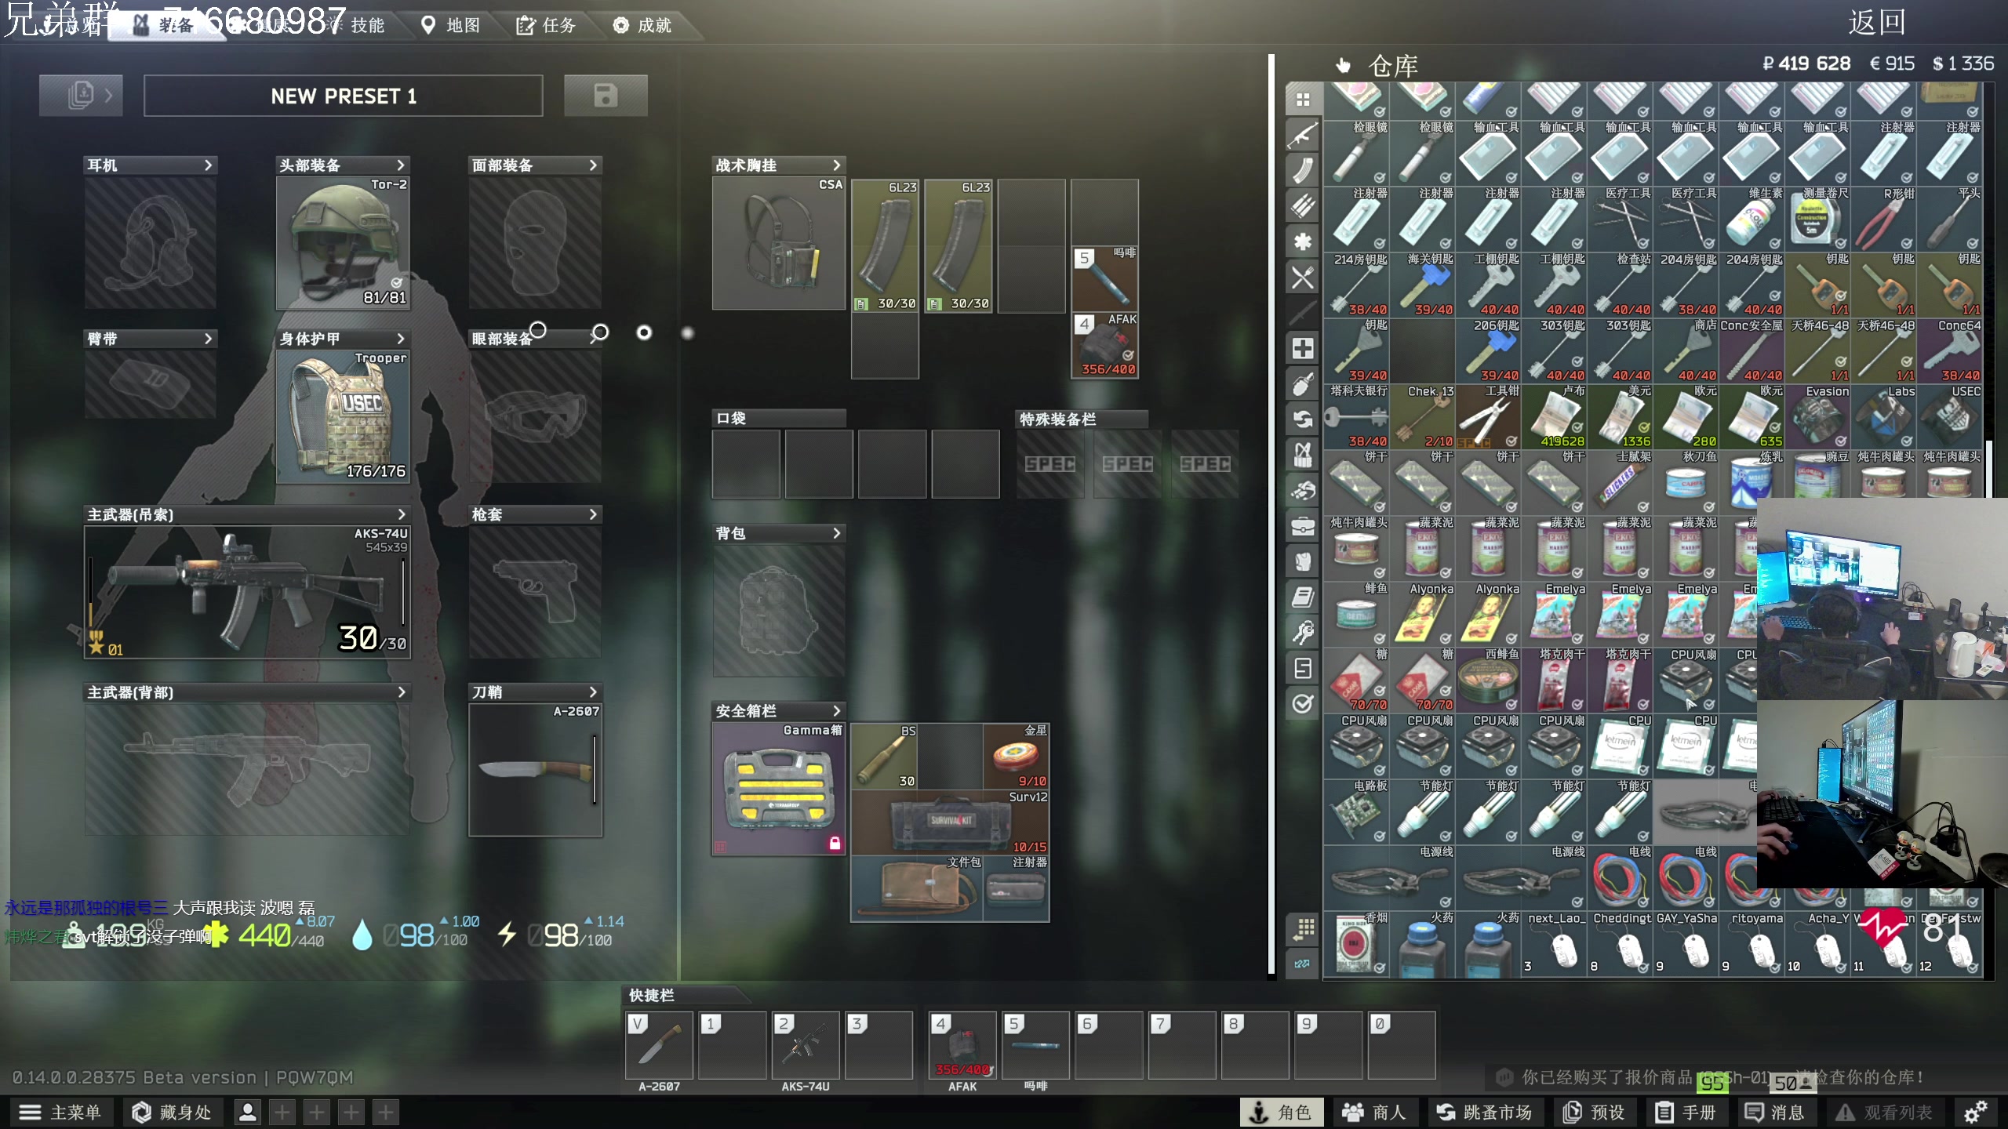2008x1129 pixels.
Task: Open the 预设 presets button
Action: tap(1594, 1112)
